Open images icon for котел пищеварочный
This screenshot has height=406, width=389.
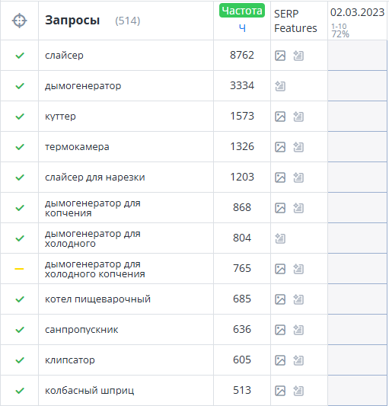point(280,299)
